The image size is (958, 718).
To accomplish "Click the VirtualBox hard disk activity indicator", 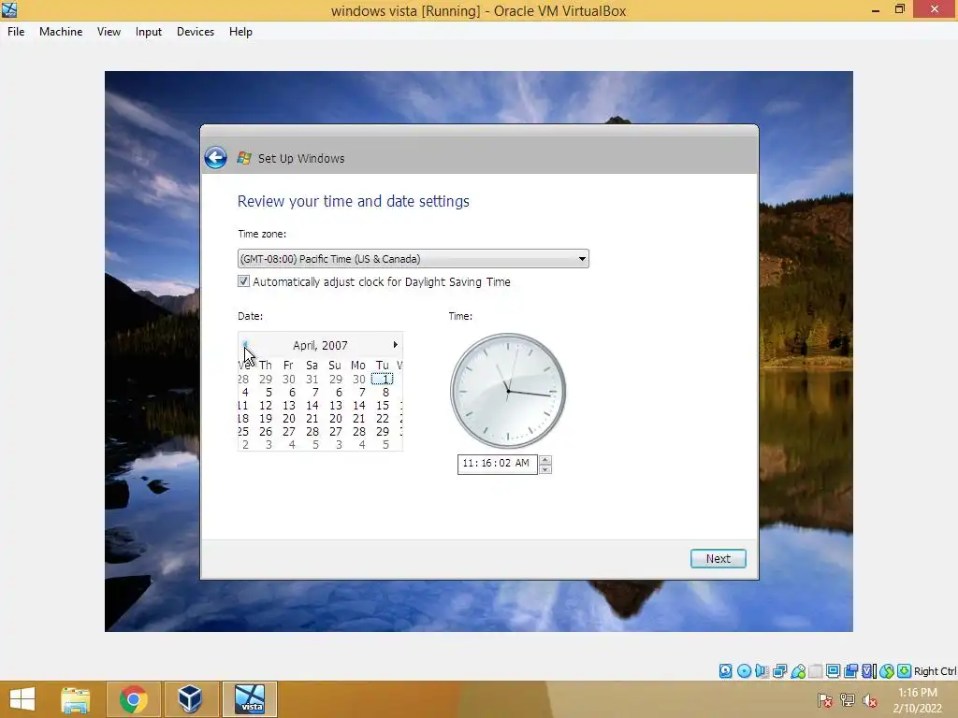I will 725,671.
